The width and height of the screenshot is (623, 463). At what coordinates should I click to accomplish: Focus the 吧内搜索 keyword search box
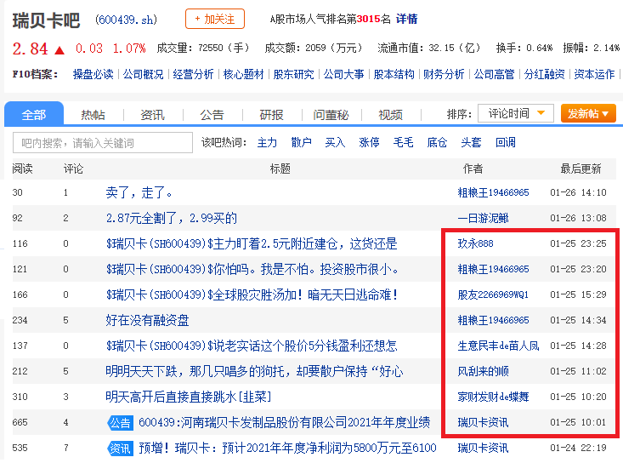tap(103, 142)
